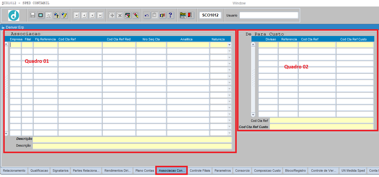Viewport: 379px width, 177px height.
Task: Go to first record with navigation arrow
Action: [76, 15]
